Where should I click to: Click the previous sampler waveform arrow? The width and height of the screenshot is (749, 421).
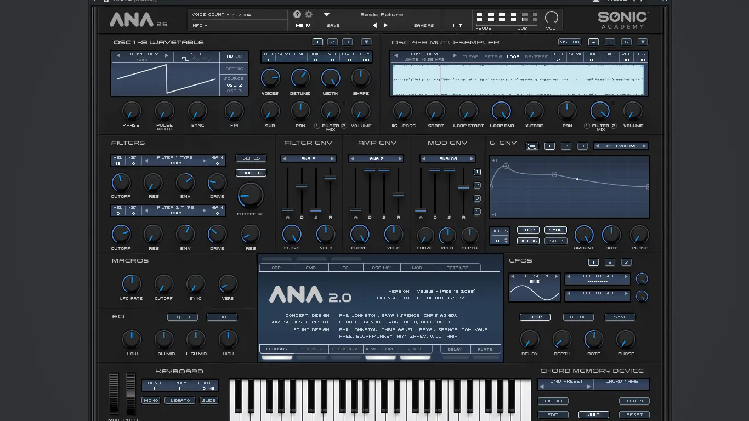[395, 55]
